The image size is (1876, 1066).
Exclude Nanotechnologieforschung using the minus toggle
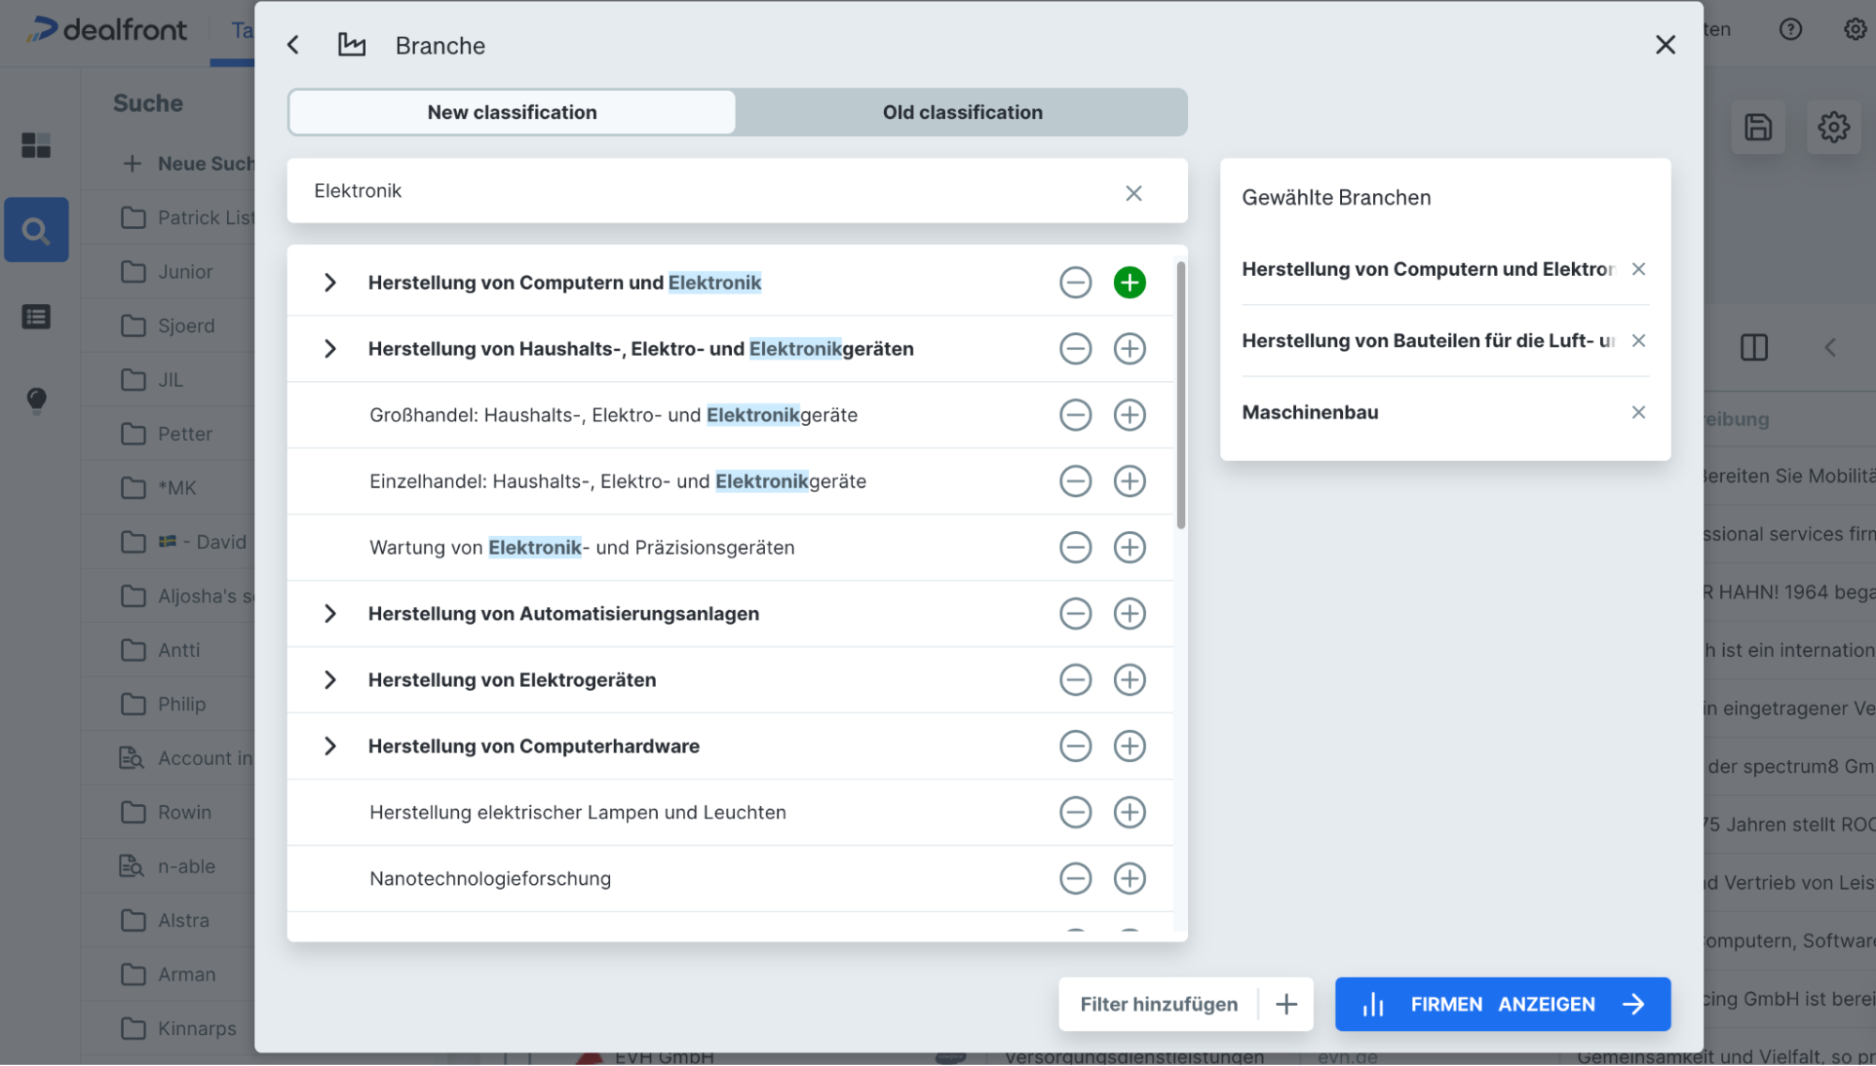click(x=1075, y=878)
